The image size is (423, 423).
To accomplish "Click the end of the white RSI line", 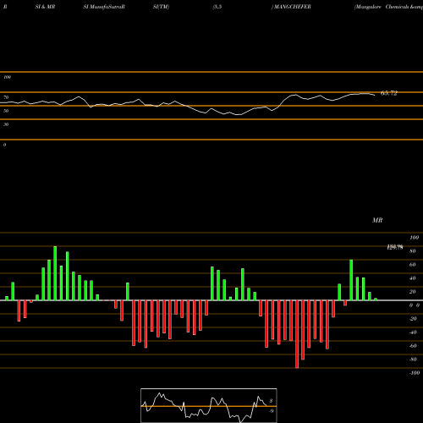I will point(375,95).
